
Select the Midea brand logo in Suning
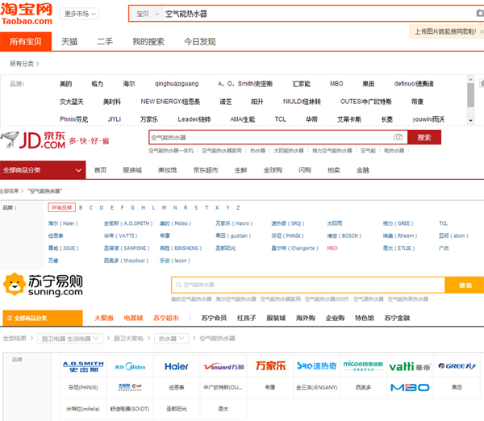point(129,366)
